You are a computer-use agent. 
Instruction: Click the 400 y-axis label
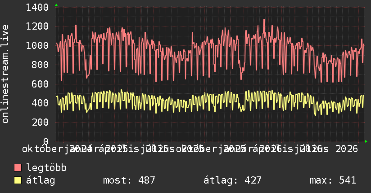pyautogui.click(x=40, y=103)
